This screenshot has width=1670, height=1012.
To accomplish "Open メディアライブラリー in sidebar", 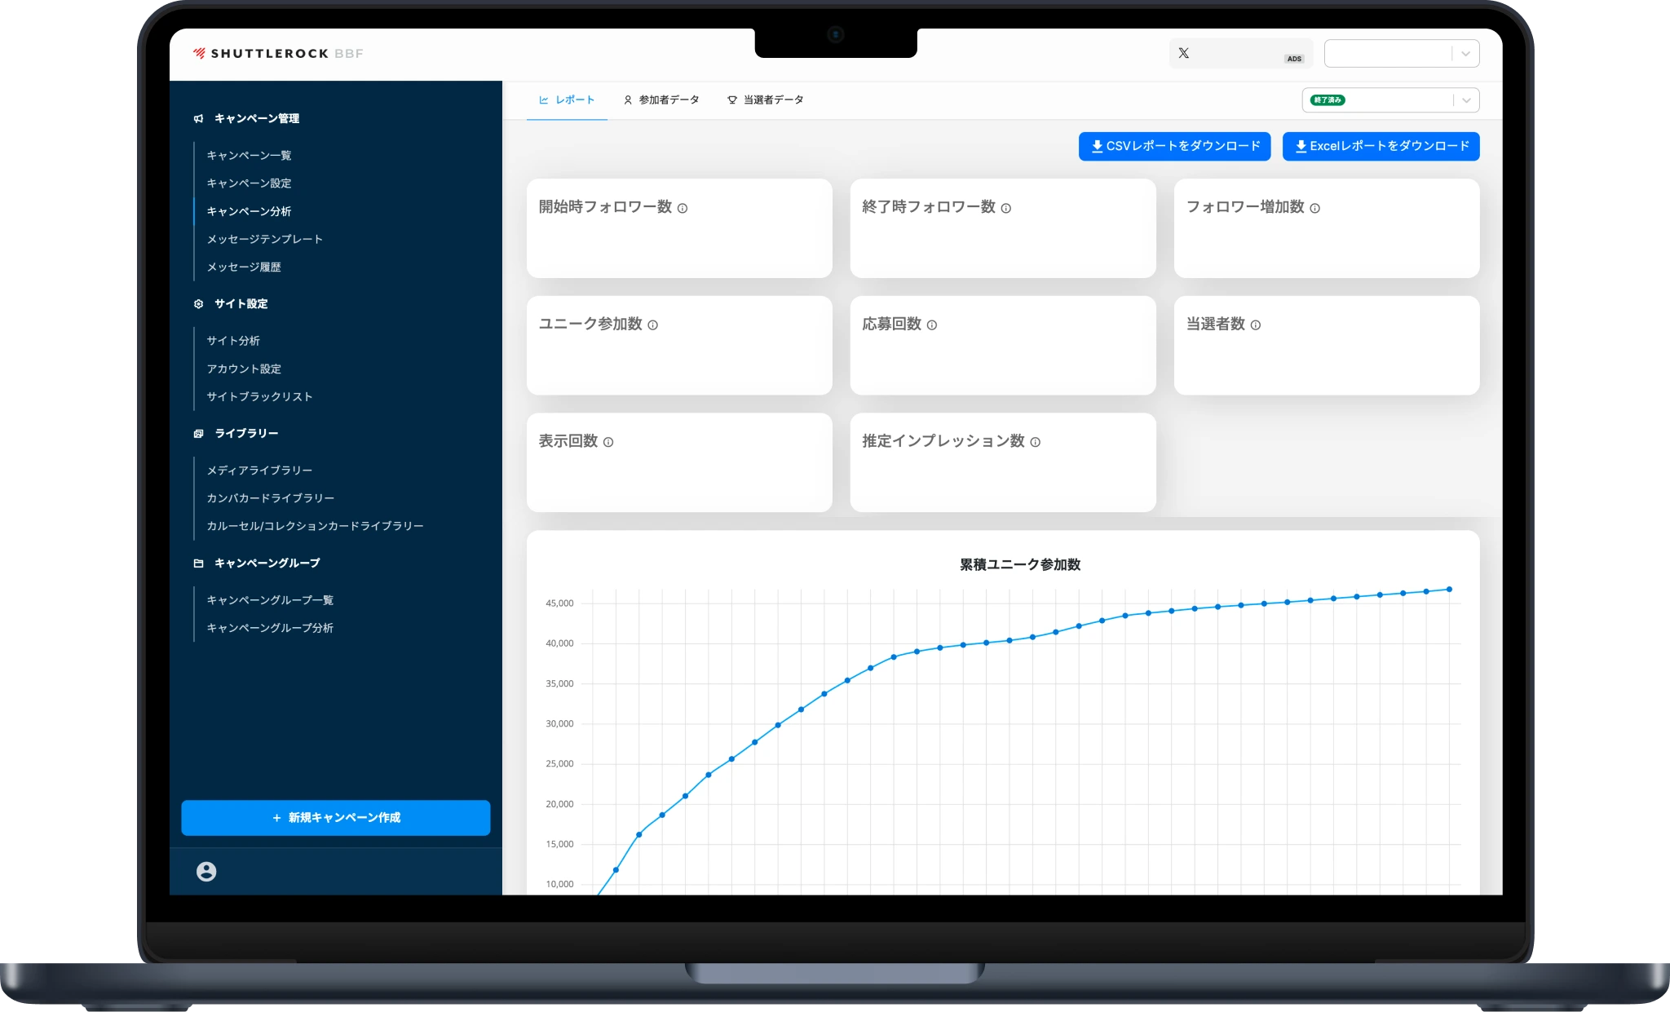I will pos(259,471).
